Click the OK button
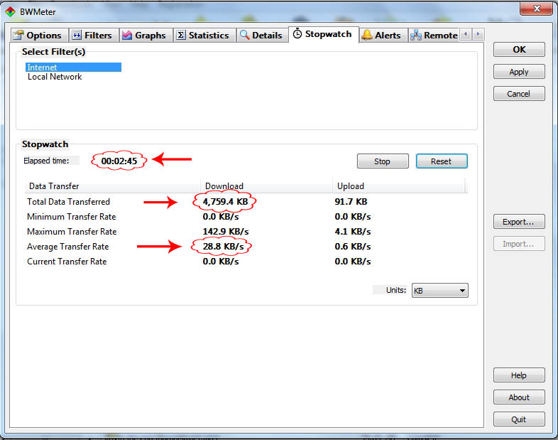The width and height of the screenshot is (558, 440). click(519, 50)
